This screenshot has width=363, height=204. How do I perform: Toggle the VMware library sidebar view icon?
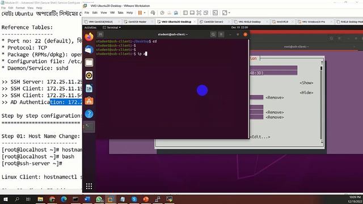click(x=185, y=12)
